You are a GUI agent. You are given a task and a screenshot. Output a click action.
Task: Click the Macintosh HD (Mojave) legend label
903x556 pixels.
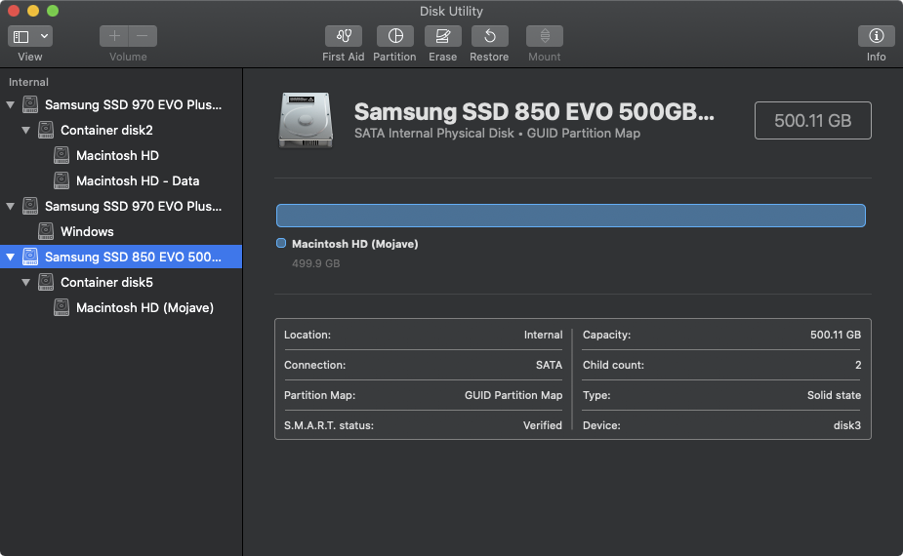point(354,244)
